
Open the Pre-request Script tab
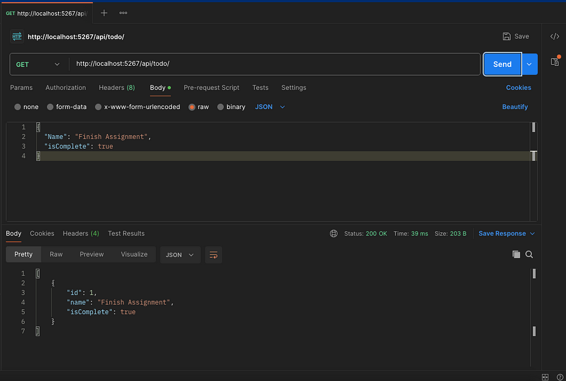212,88
